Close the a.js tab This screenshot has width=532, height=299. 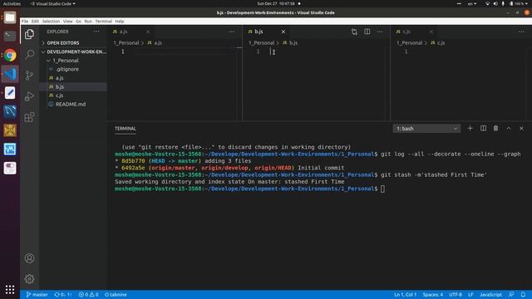click(x=148, y=32)
